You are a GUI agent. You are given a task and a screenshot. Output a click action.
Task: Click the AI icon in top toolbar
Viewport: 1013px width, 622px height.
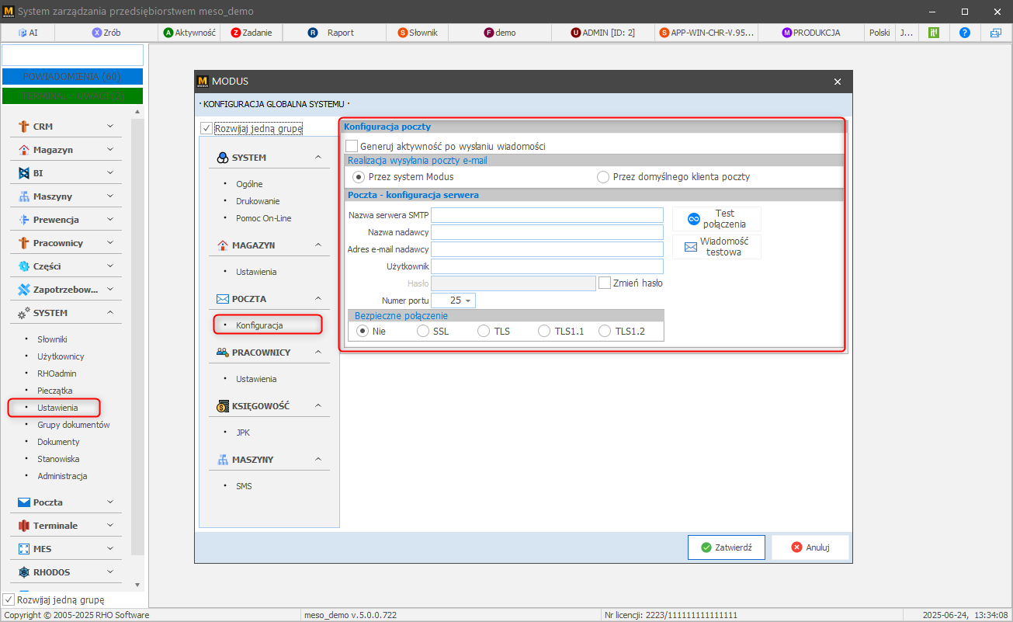(x=23, y=33)
